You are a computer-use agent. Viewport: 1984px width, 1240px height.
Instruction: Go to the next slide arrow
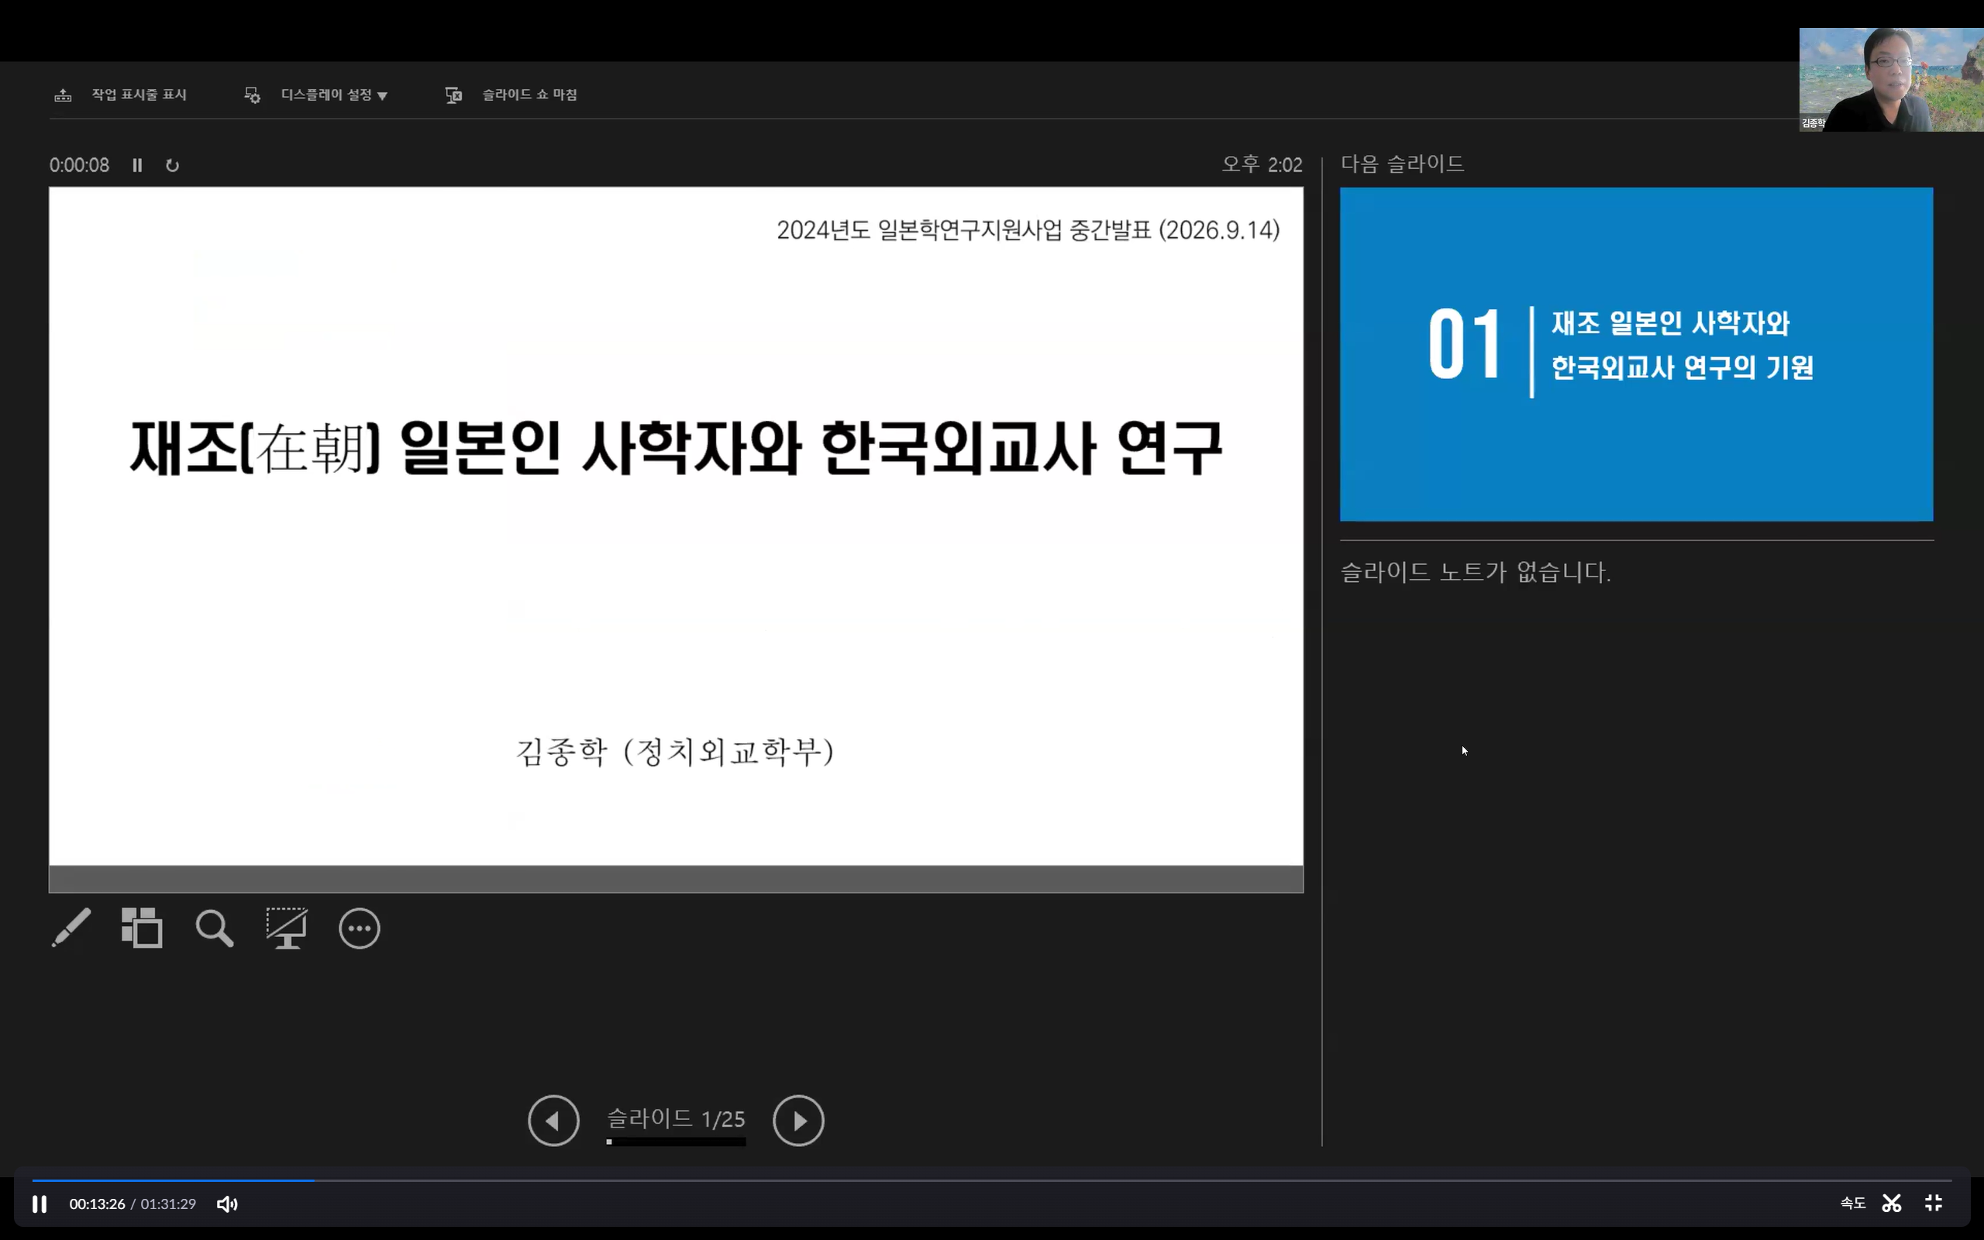797,1121
